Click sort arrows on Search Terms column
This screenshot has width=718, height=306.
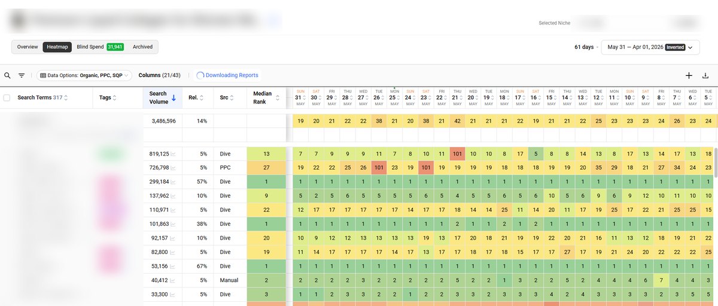click(x=66, y=98)
